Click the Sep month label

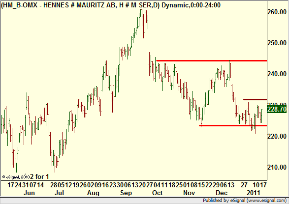pyautogui.click(x=126, y=193)
